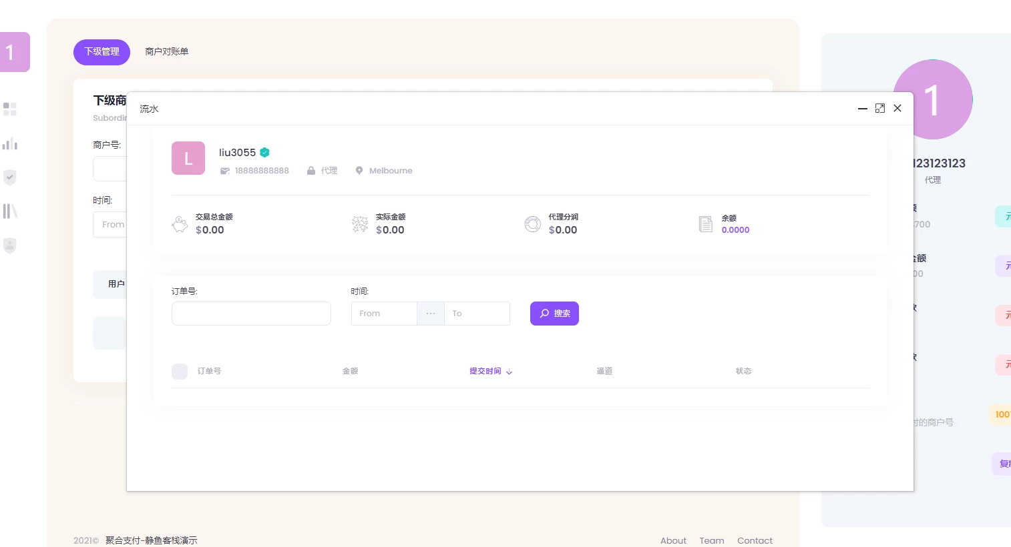This screenshot has height=547, width=1011.
Task: Click the dashboard grid icon in sidebar
Action: (x=10, y=109)
